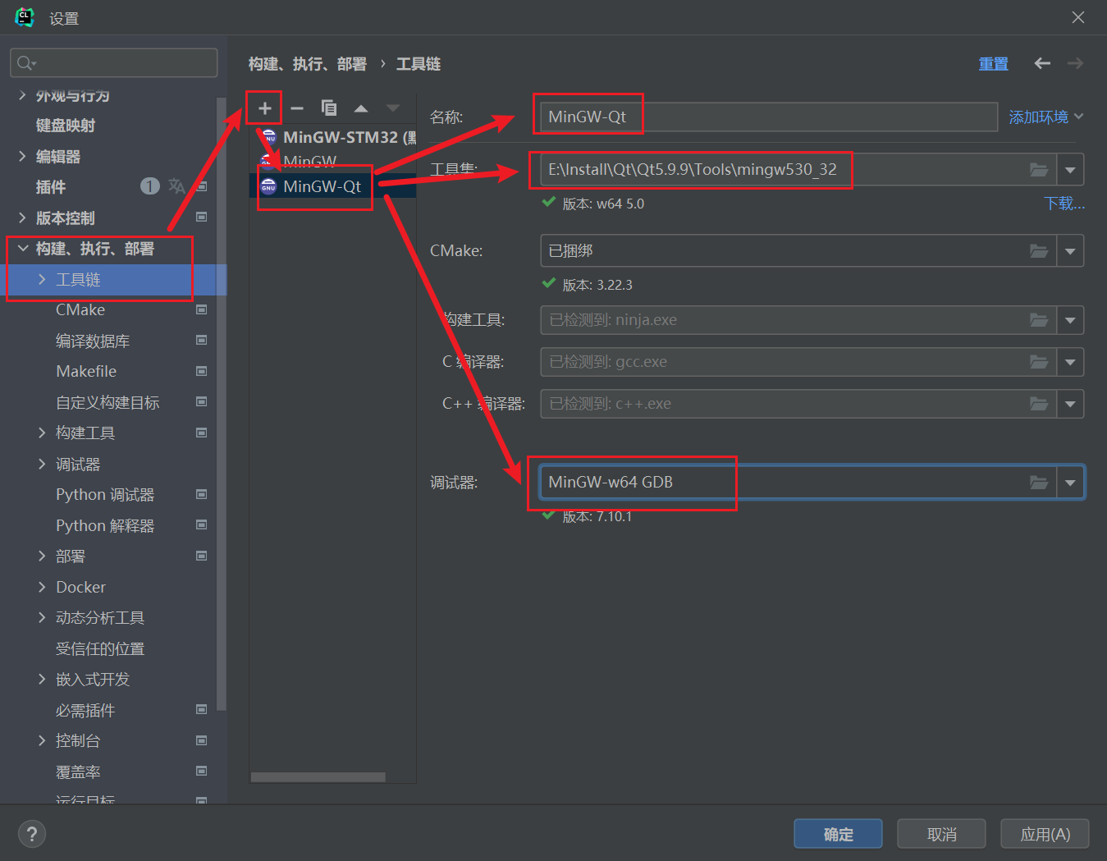The height and width of the screenshot is (861, 1107).
Task: Click project-level icon next to 版本控制
Action: [201, 218]
